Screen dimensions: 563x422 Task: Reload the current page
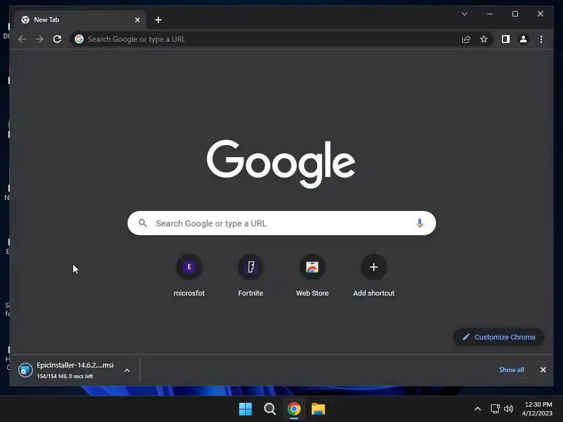57,39
